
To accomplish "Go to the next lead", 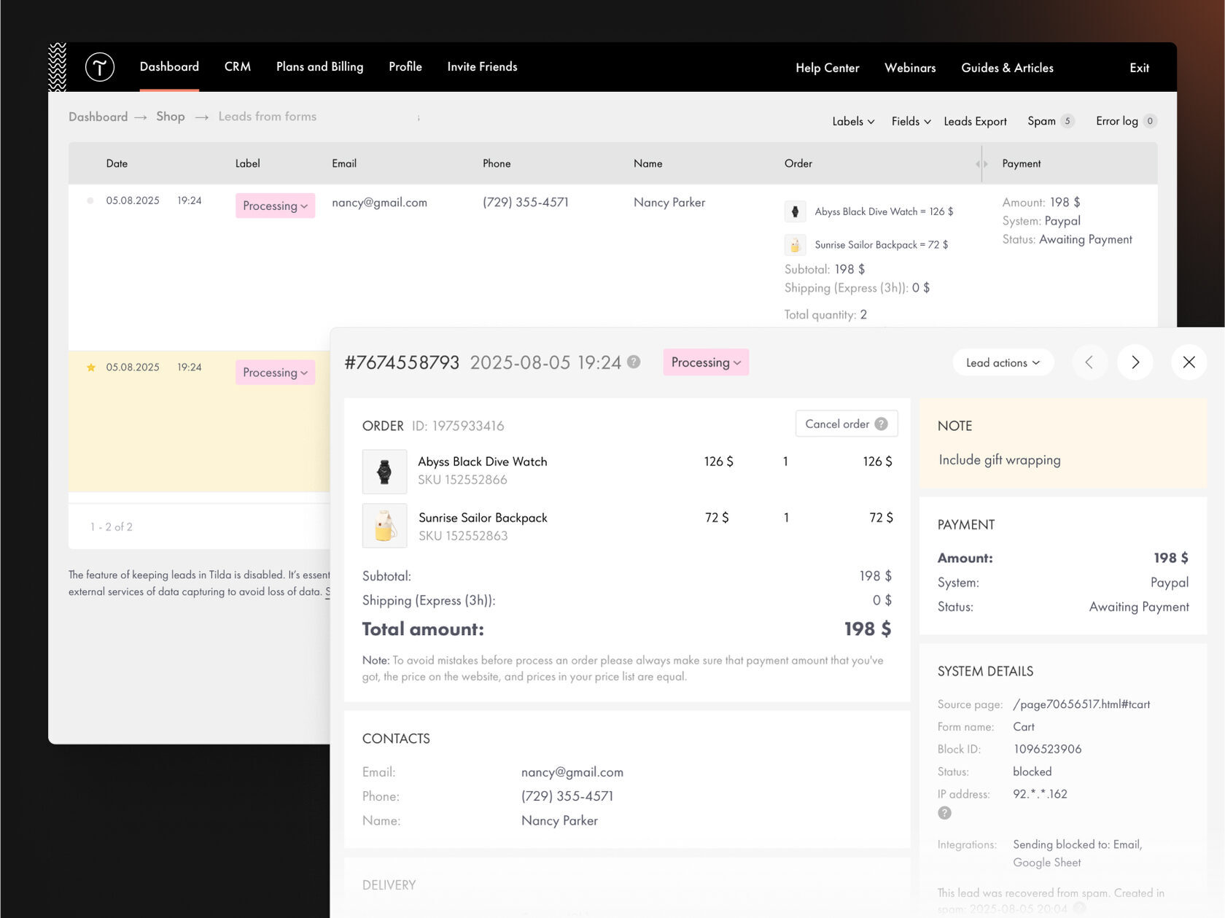I will pyautogui.click(x=1135, y=362).
